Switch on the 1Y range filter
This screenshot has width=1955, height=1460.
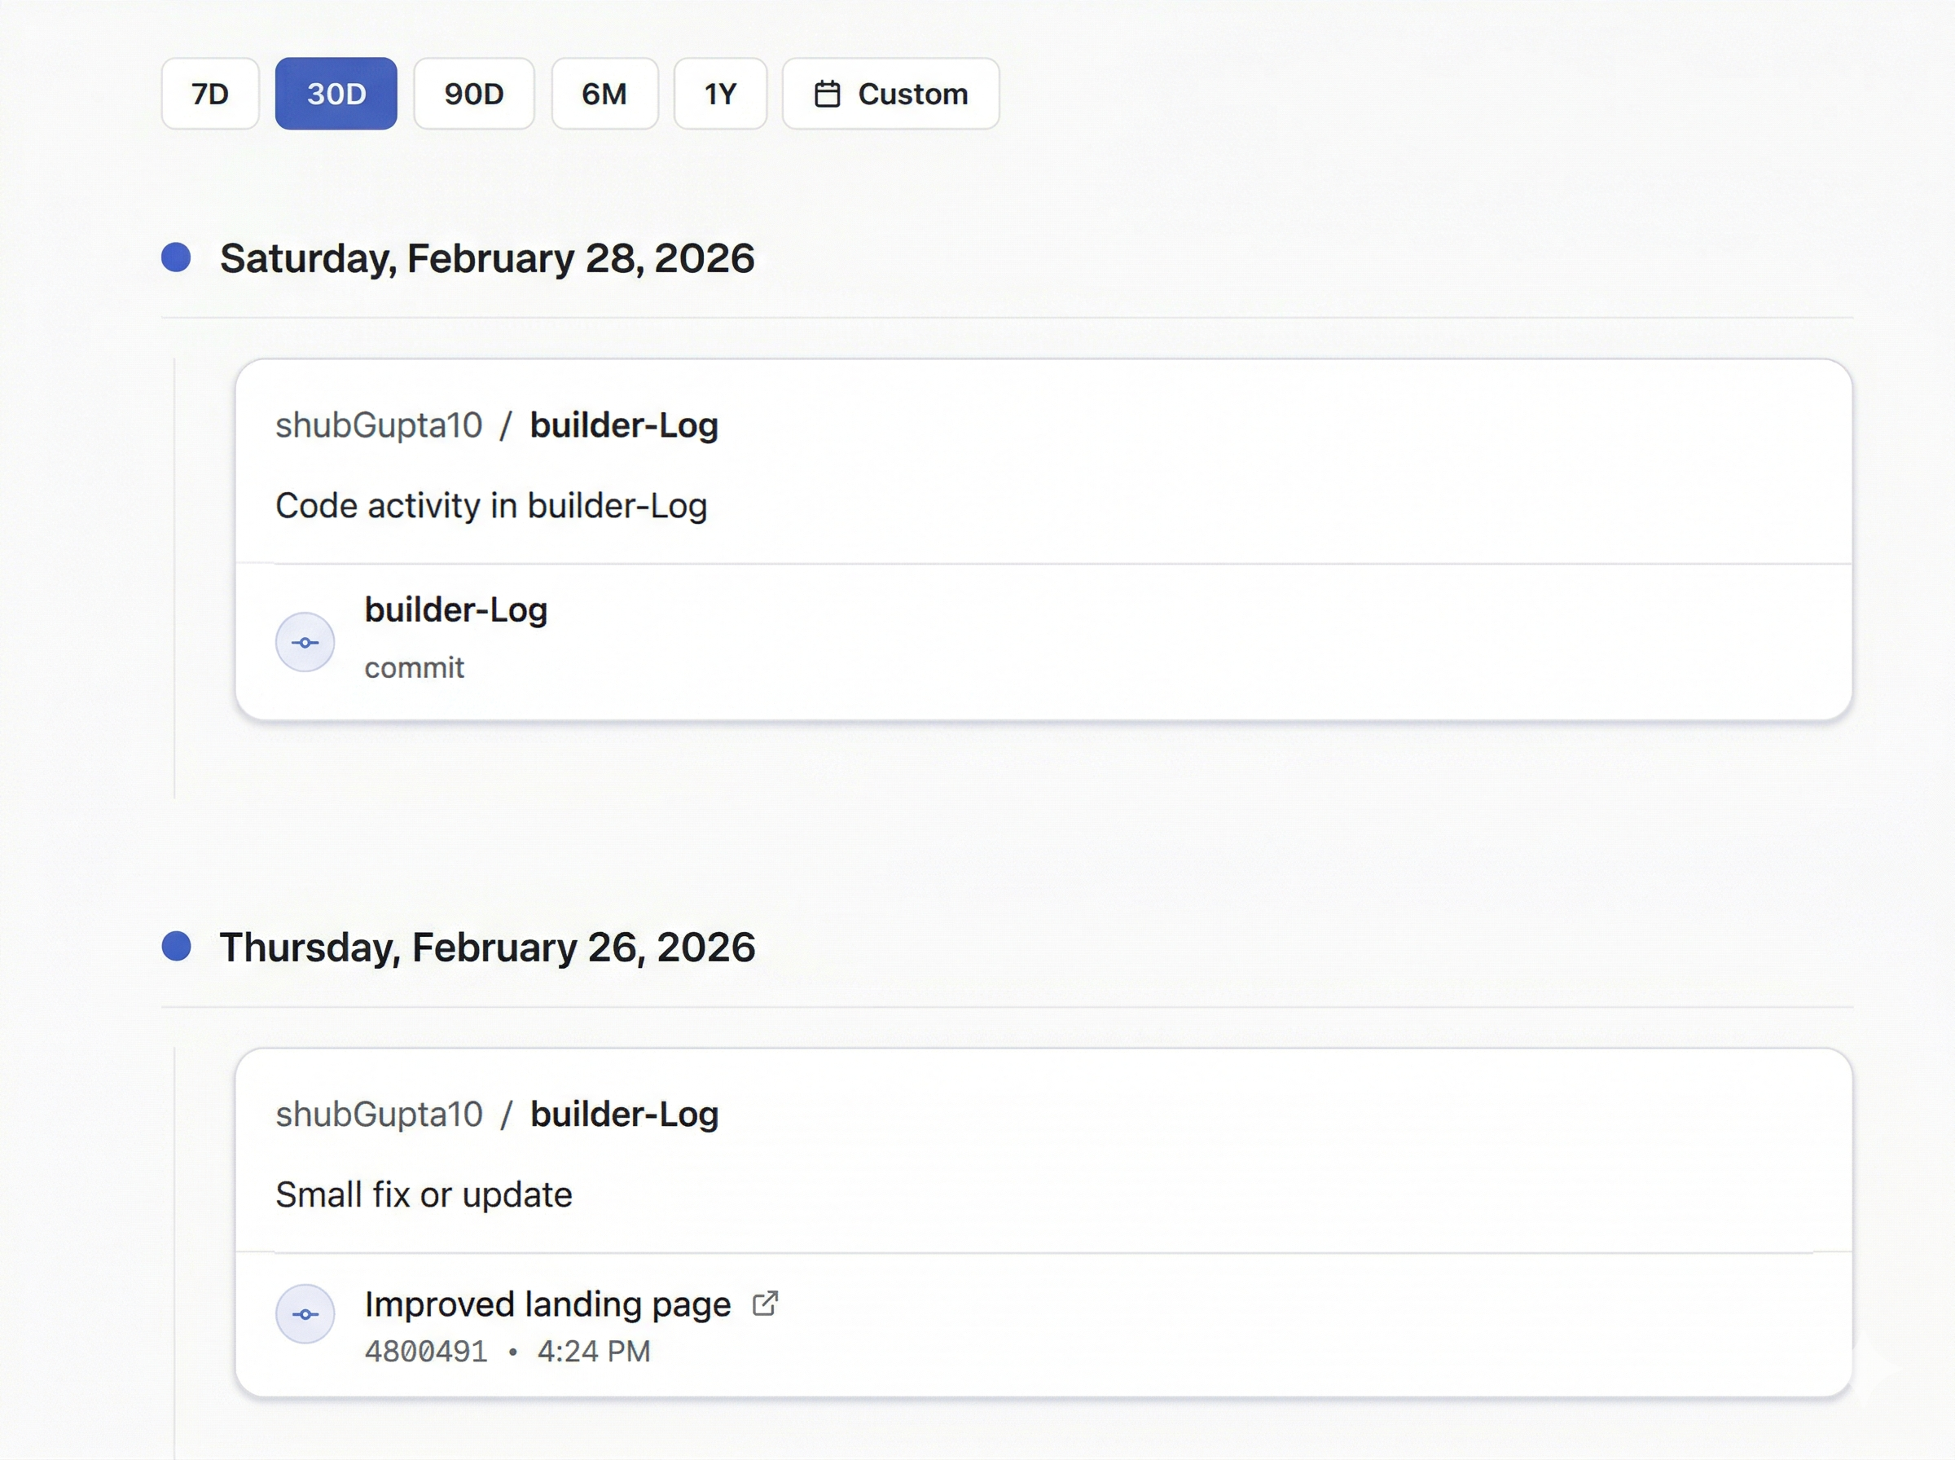coord(720,93)
